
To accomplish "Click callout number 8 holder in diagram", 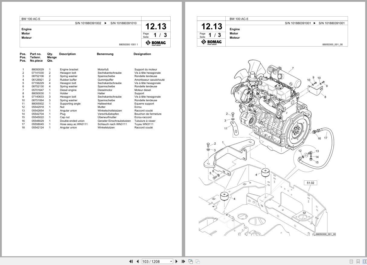I will tap(325, 97).
